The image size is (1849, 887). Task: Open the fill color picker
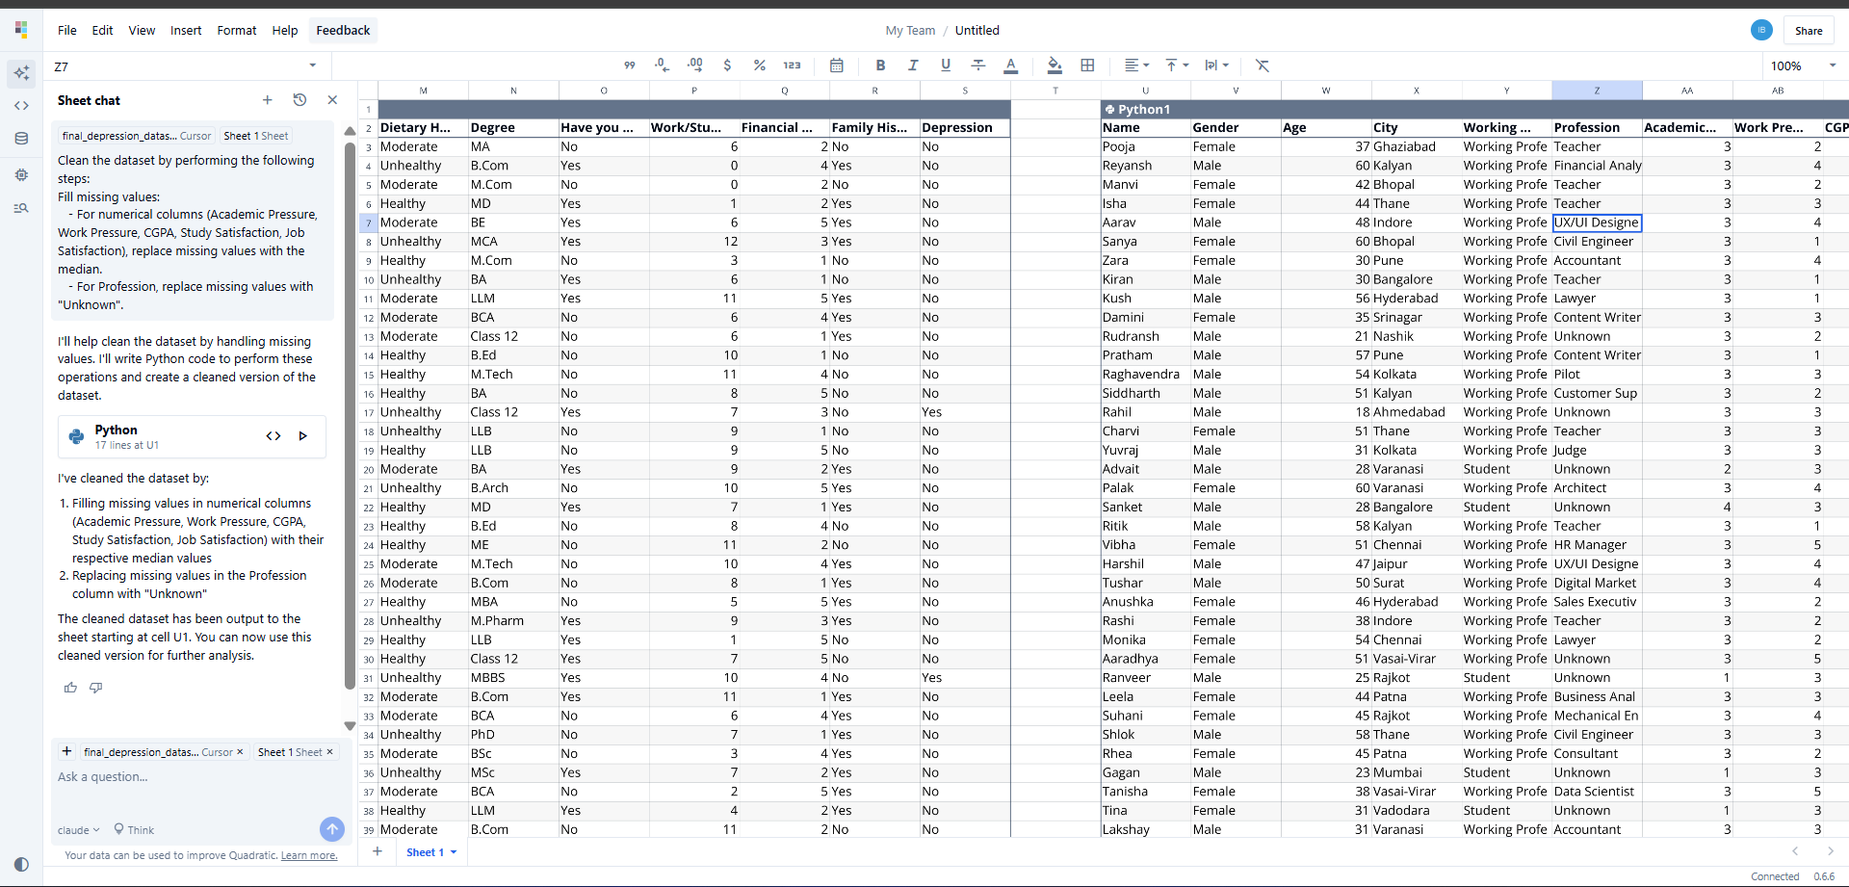click(1055, 65)
